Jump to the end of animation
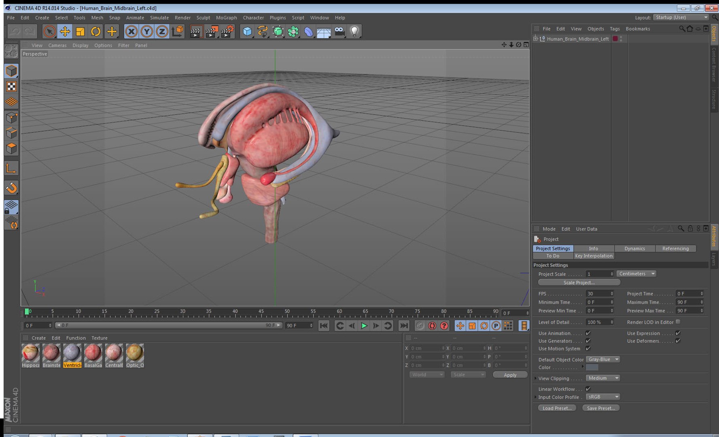 [x=404, y=326]
